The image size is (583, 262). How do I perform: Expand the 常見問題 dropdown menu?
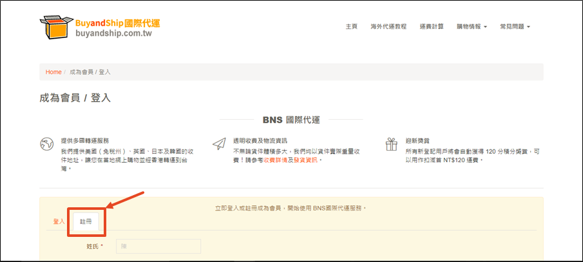[x=515, y=26]
